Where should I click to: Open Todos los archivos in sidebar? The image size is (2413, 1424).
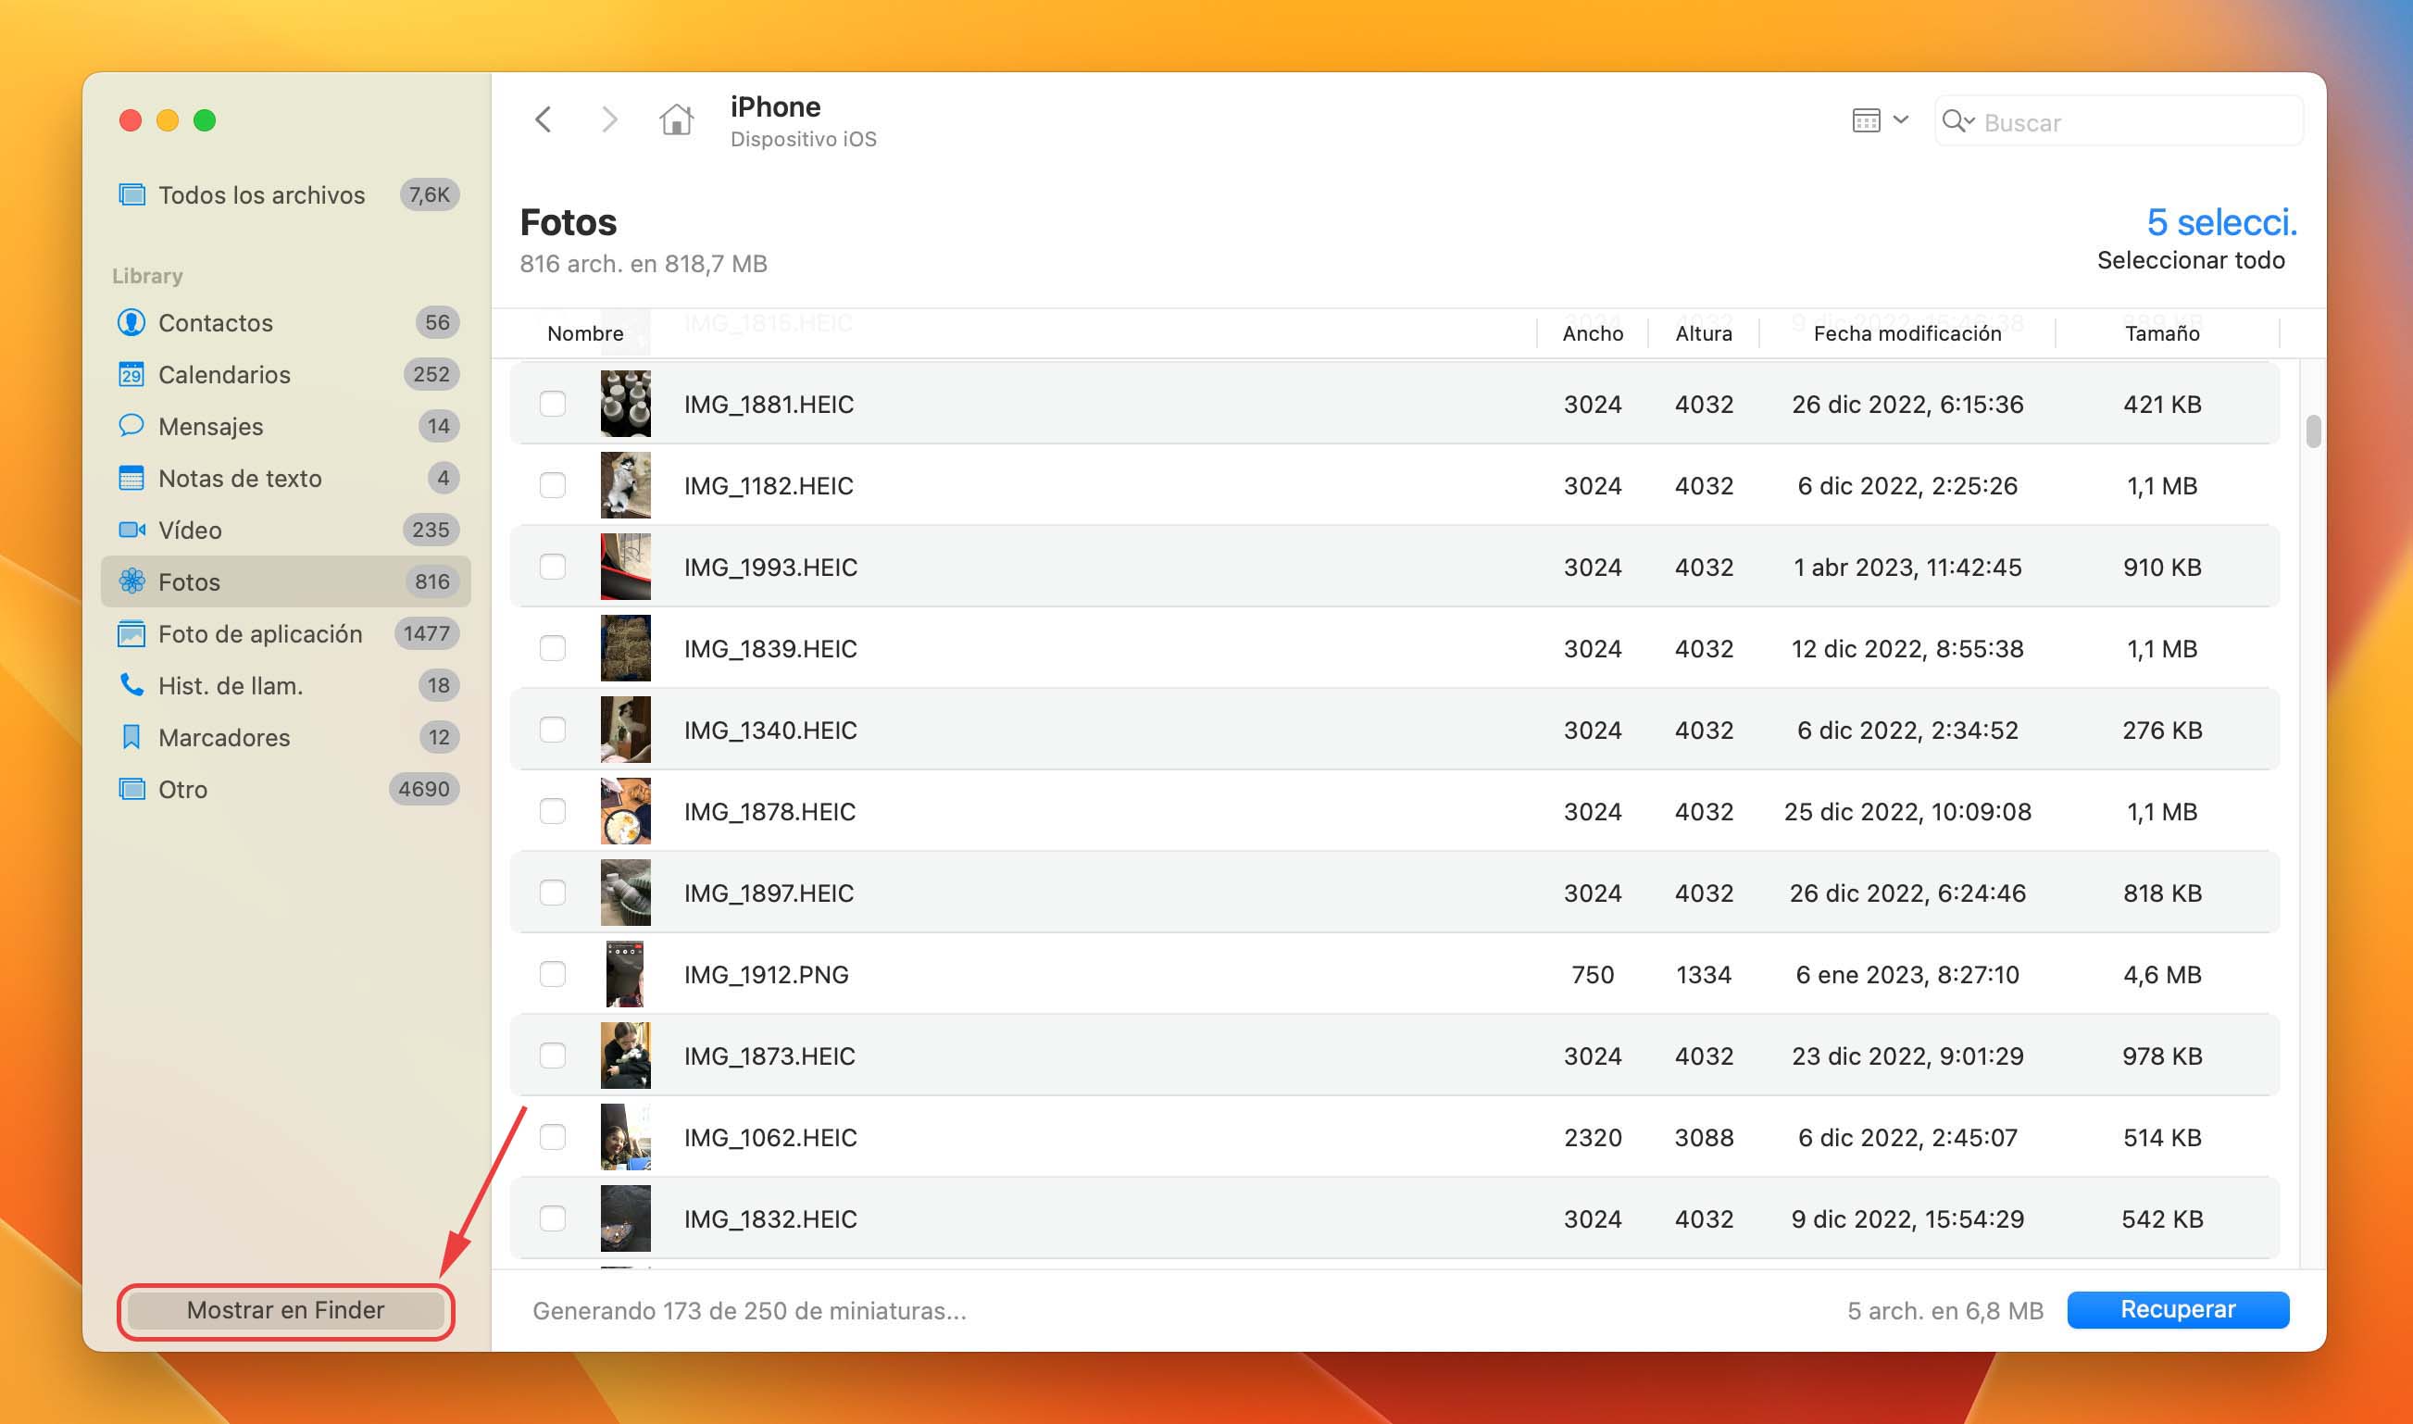coord(286,194)
